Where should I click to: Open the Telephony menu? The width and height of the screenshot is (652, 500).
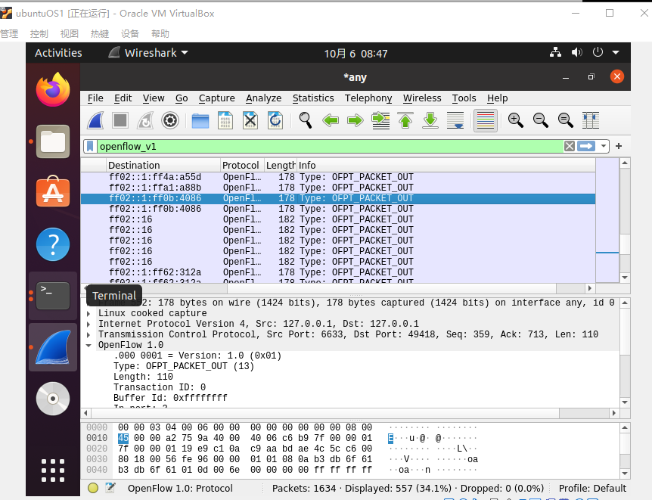(368, 98)
